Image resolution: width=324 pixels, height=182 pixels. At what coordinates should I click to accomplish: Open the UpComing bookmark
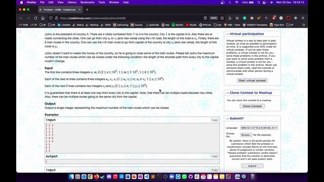pyautogui.click(x=120, y=25)
